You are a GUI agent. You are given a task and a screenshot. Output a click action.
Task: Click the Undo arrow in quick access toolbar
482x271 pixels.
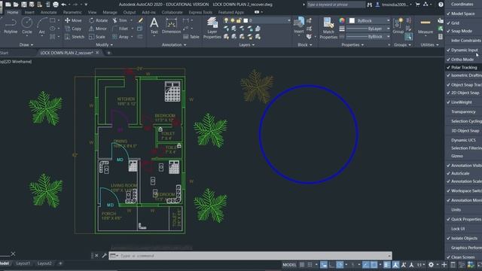pyautogui.click(x=63, y=5)
